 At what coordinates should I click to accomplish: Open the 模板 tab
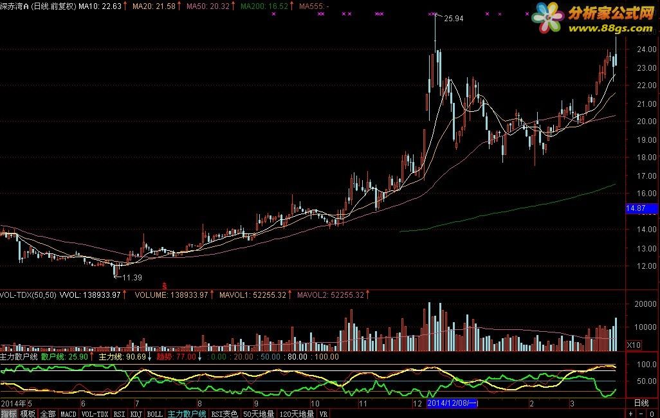coord(28,413)
